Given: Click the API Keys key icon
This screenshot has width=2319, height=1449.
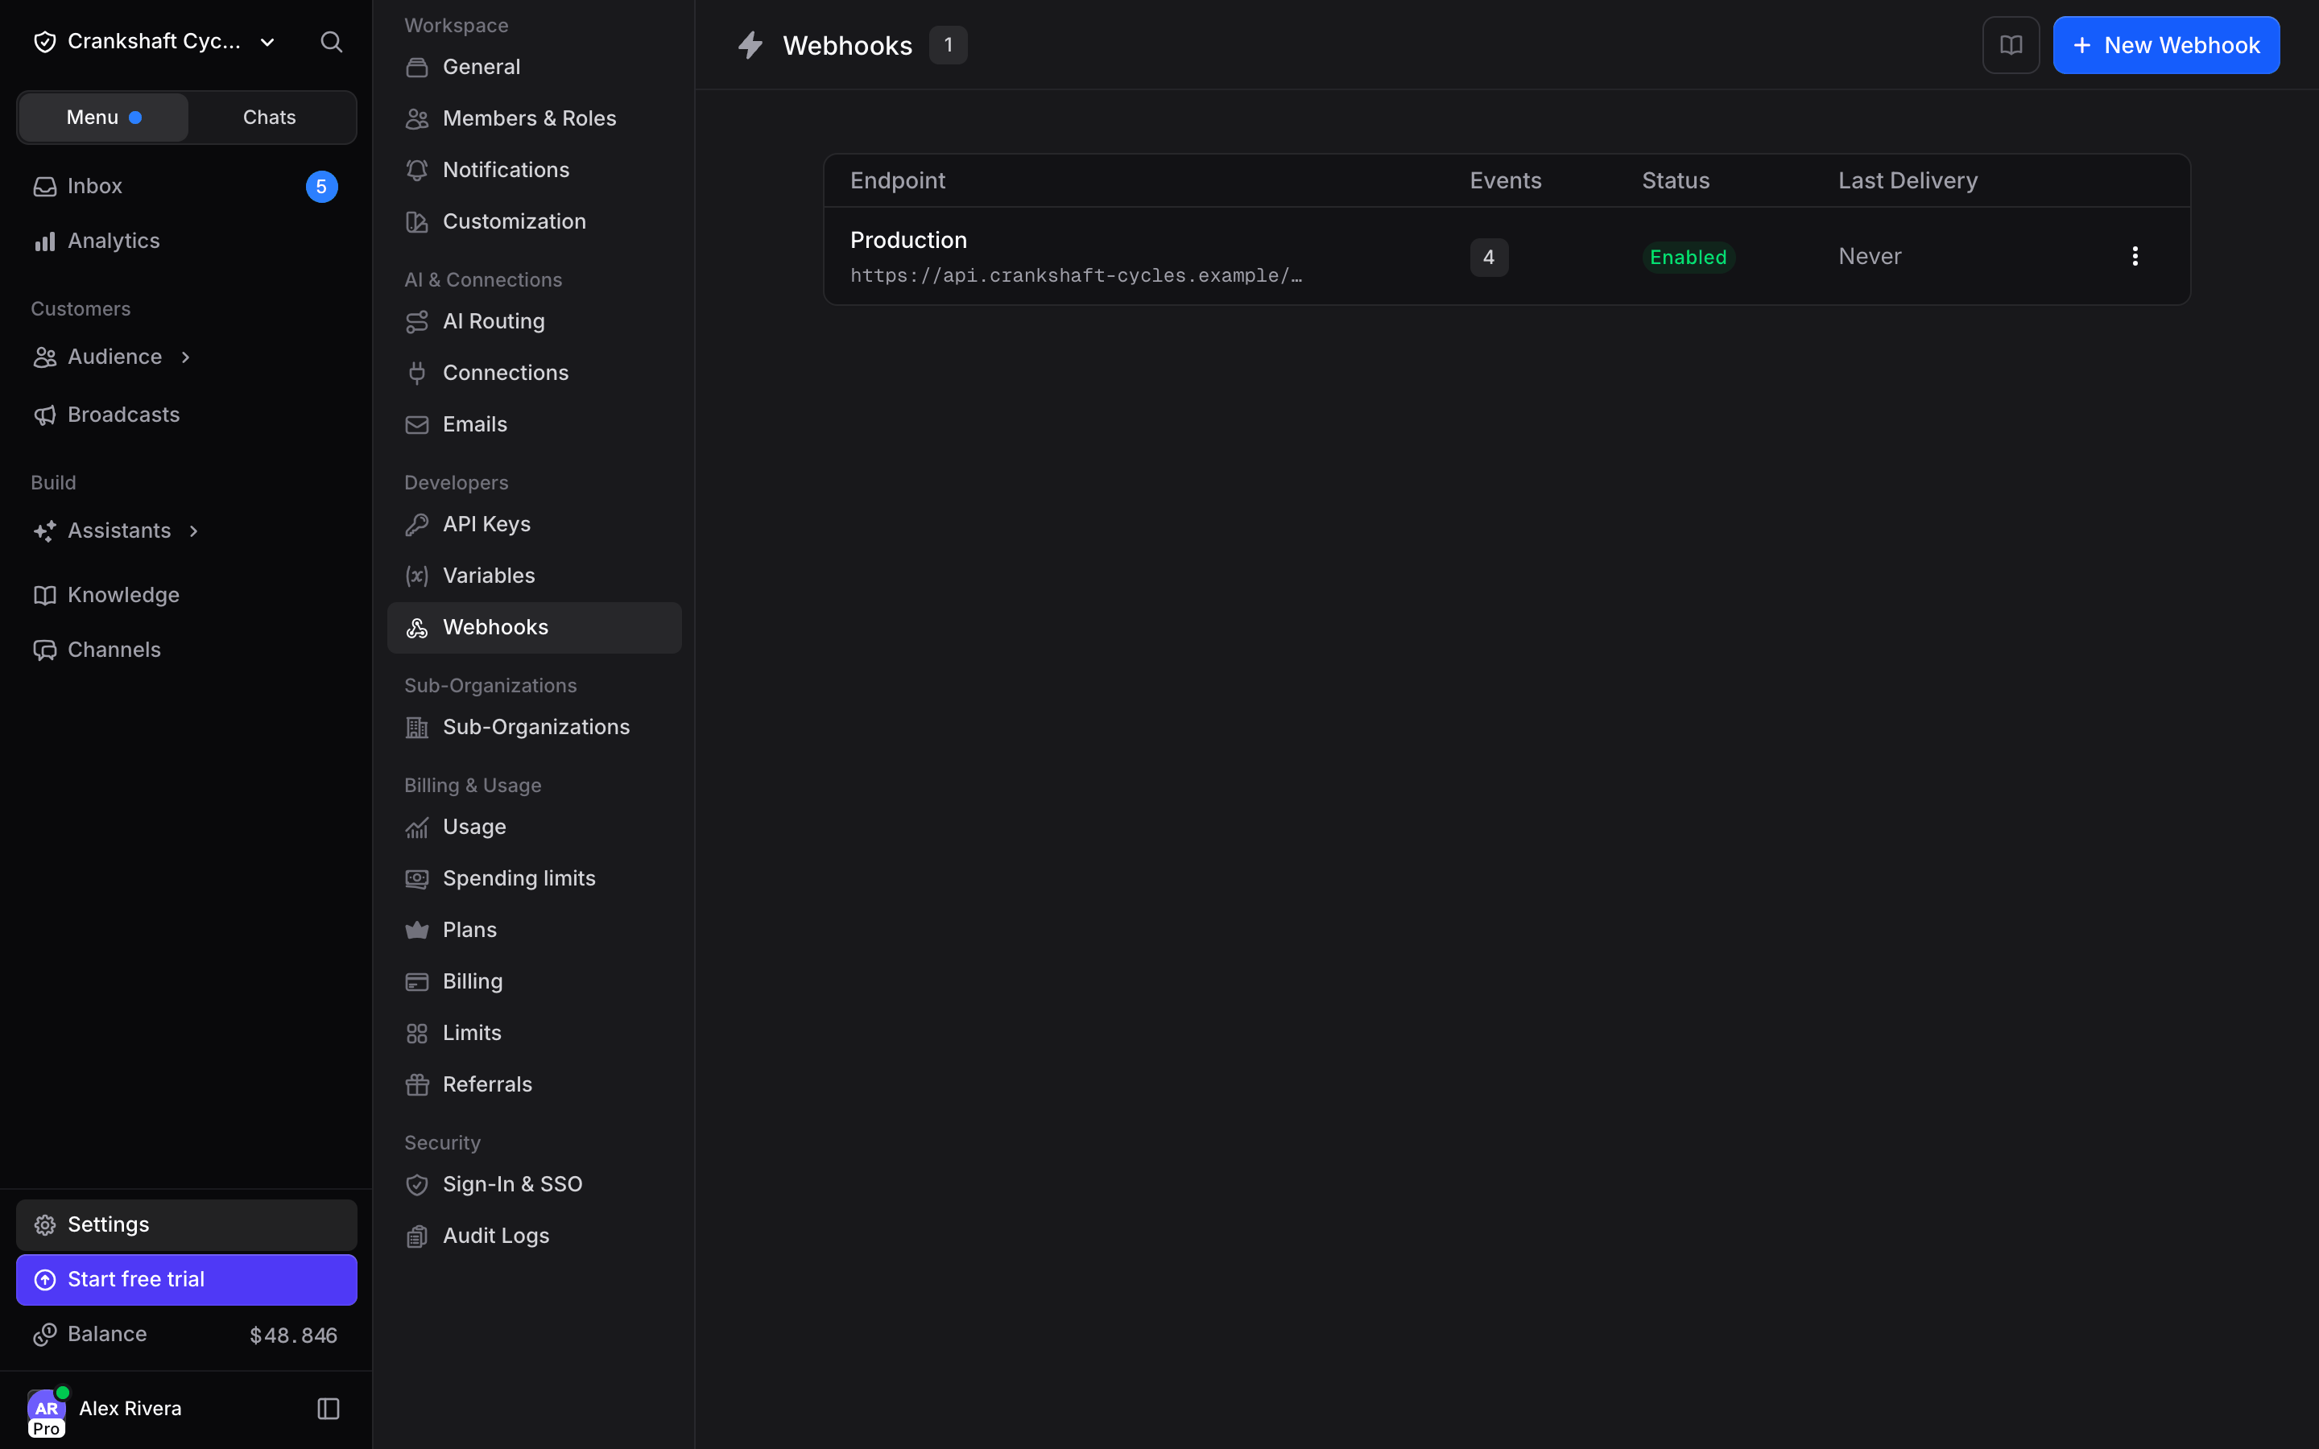Looking at the screenshot, I should tap(417, 524).
